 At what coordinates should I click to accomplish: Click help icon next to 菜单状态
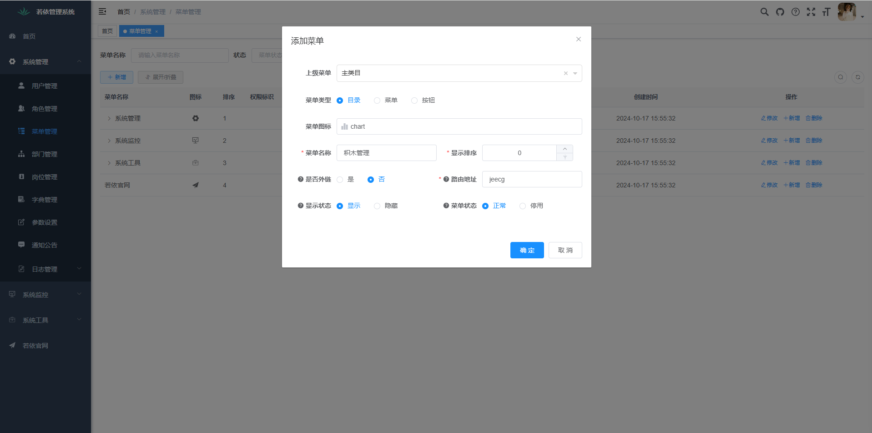click(x=446, y=206)
